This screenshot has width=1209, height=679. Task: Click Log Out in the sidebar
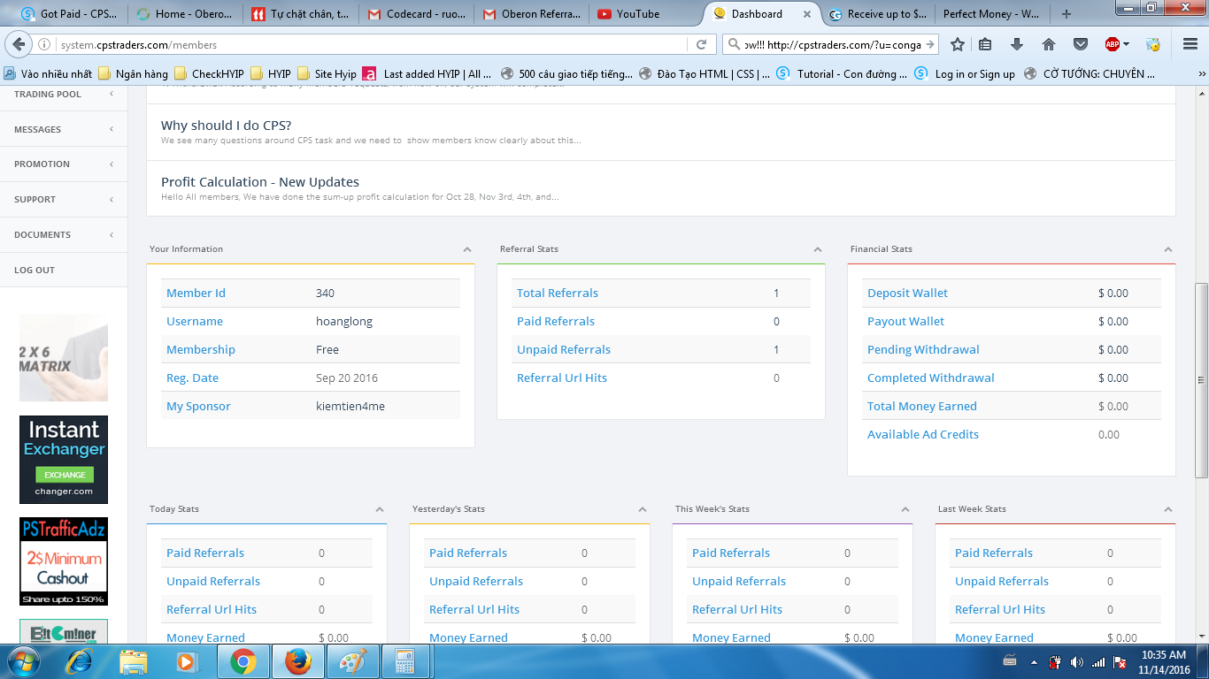tap(35, 270)
